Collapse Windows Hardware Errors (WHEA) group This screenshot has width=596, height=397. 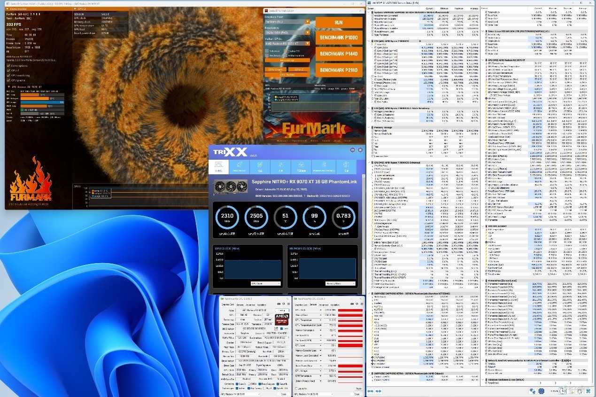[x=483, y=380]
